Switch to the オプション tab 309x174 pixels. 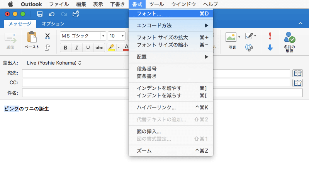click(x=53, y=24)
